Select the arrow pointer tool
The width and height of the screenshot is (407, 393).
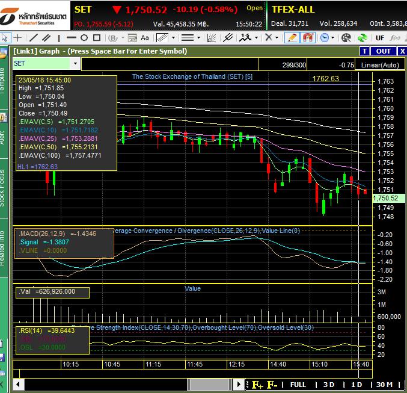pos(5,38)
